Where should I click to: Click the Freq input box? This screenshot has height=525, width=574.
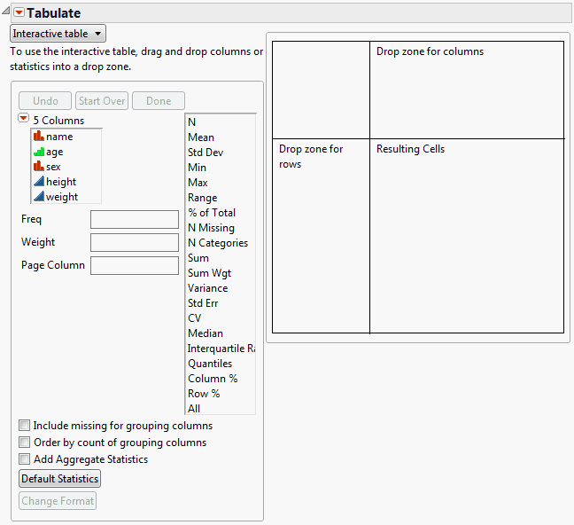click(135, 219)
